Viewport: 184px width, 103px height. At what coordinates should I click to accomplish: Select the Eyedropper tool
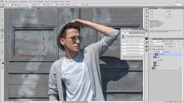(2, 23)
